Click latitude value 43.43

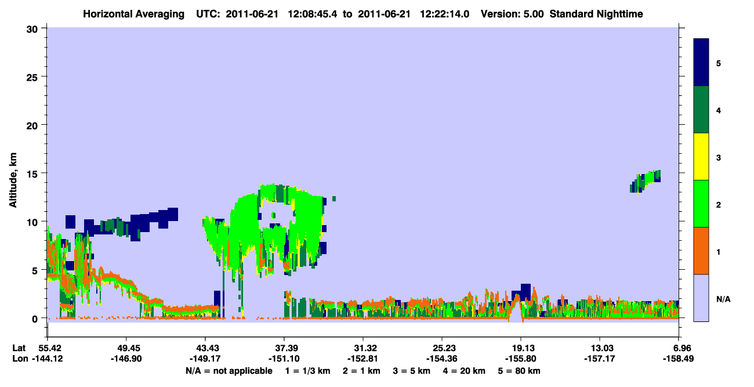coord(205,348)
